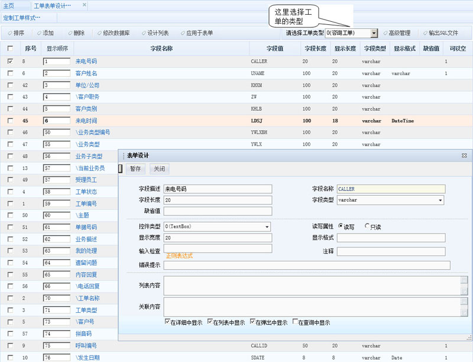Open 高级管理 from the toolbar

coord(397,33)
